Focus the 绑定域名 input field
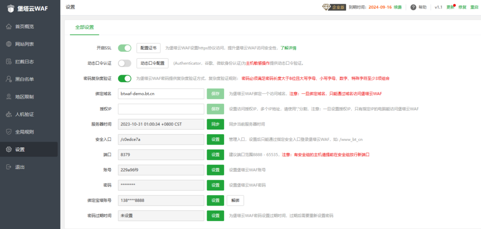 click(161, 94)
